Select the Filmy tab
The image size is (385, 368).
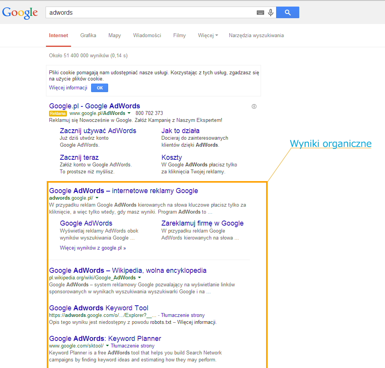180,36
